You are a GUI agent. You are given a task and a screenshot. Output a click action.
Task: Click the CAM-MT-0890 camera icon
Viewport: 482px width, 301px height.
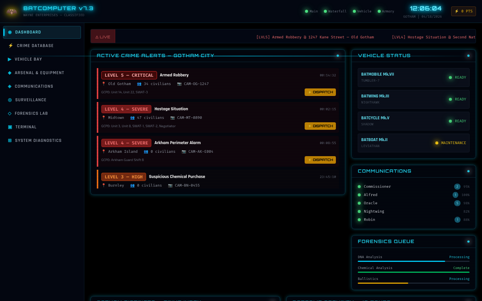(x=172, y=118)
